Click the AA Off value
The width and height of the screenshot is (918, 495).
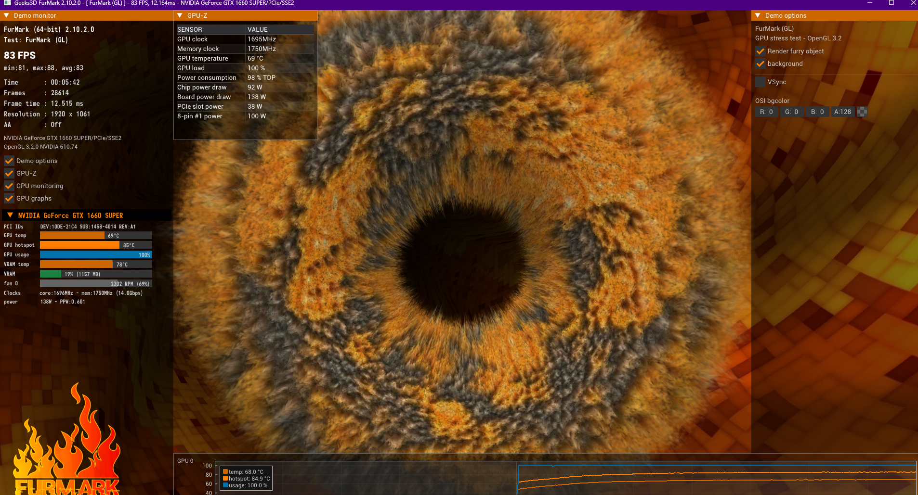(x=56, y=125)
